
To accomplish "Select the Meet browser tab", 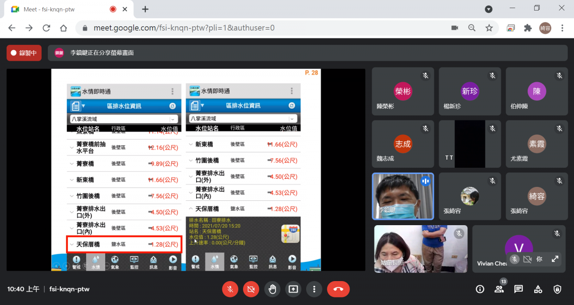I will 63,9.
